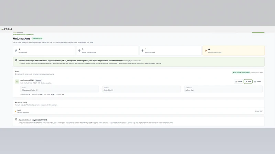Image resolution: width=275 pixels, height=154 pixels.
Task: Open the Active rules summary card
Action: [x=44, y=51]
